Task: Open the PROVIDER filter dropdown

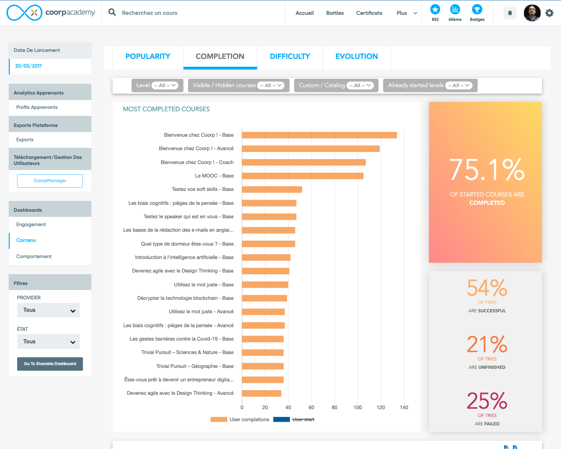Action: coord(49,310)
